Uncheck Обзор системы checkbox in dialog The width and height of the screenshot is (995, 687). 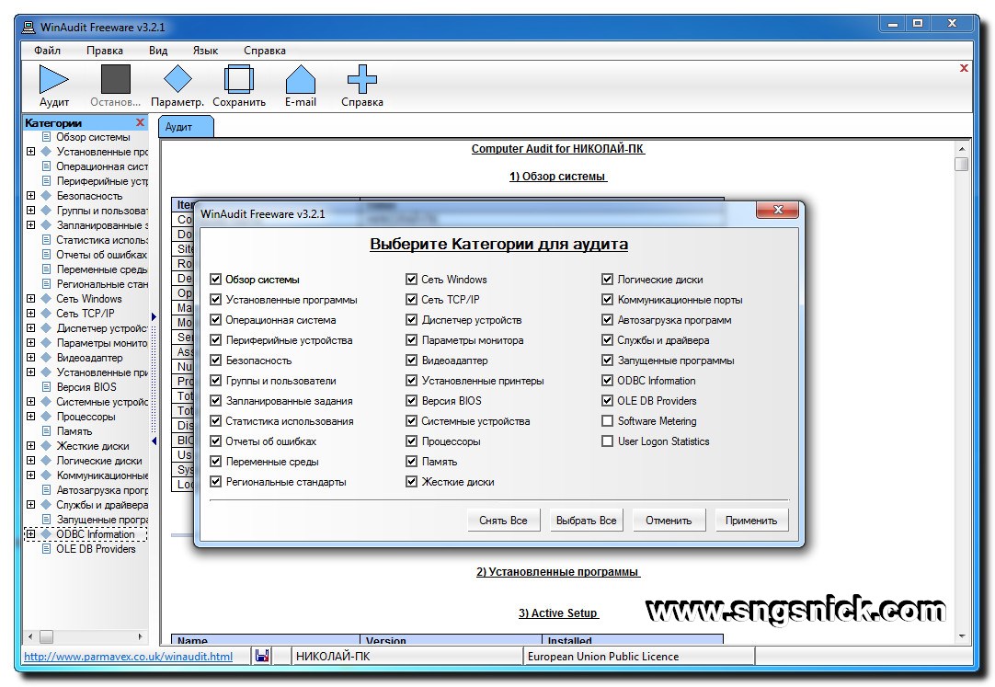coord(216,279)
